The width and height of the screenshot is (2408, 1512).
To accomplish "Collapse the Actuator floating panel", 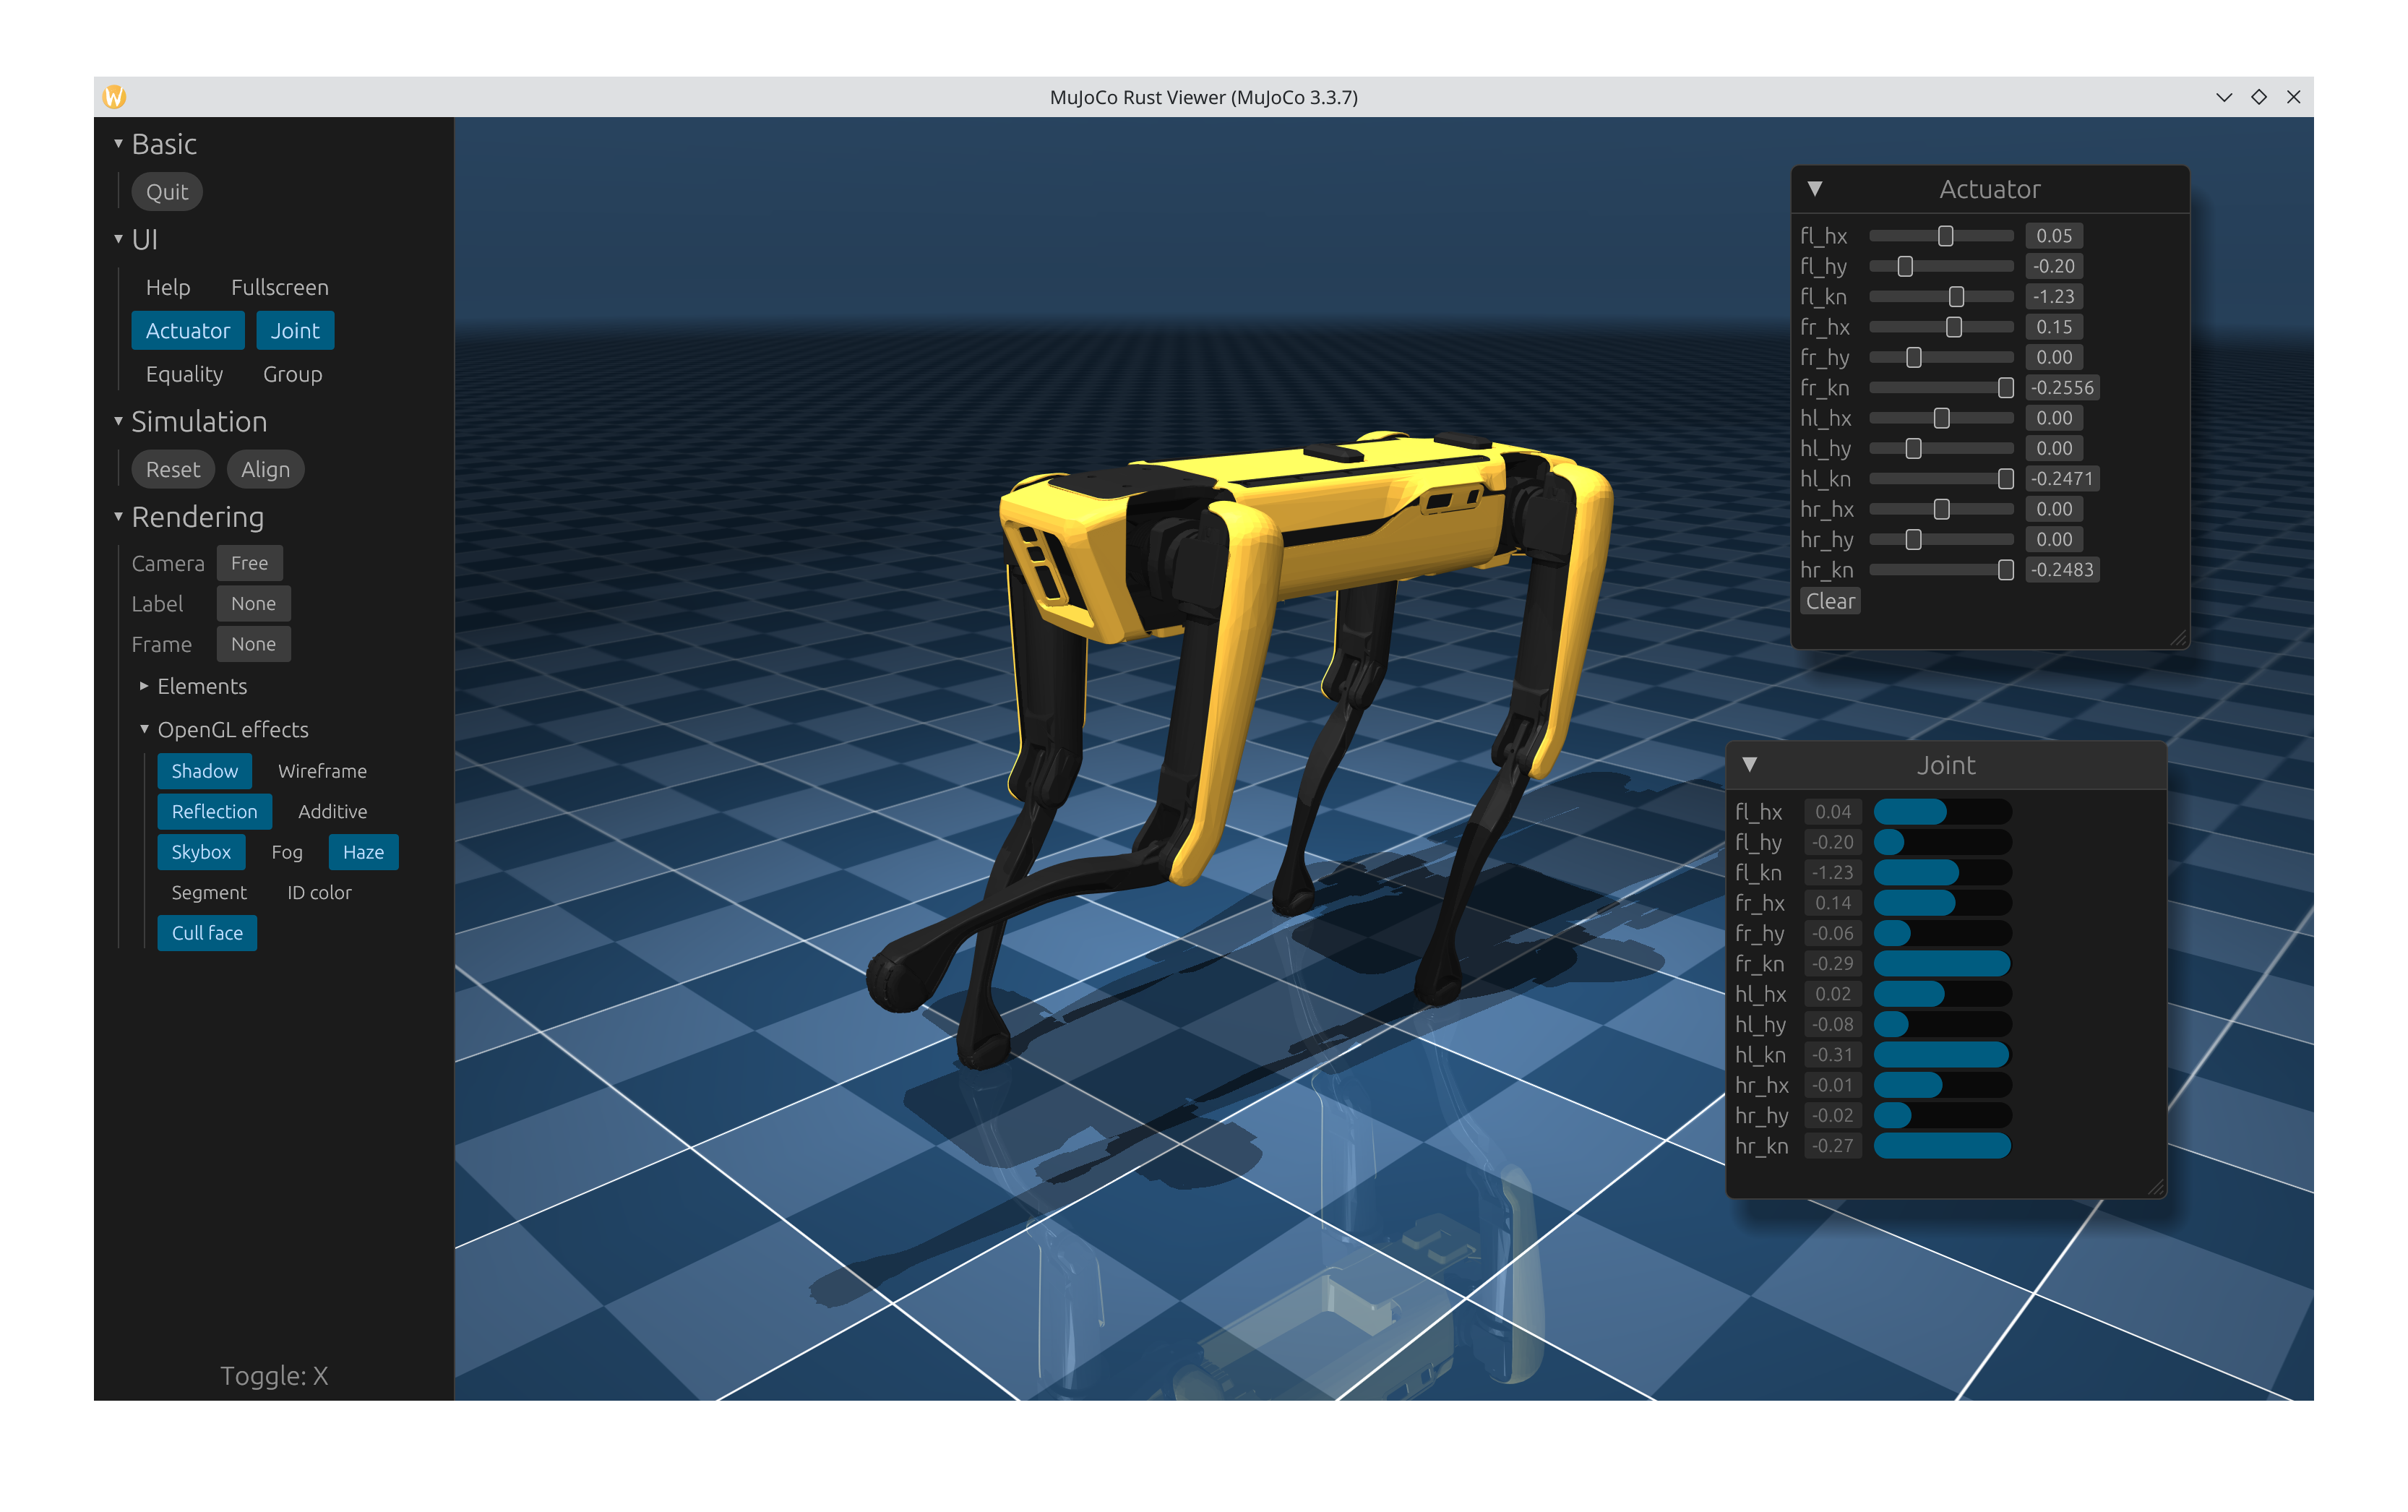I will coord(1814,189).
